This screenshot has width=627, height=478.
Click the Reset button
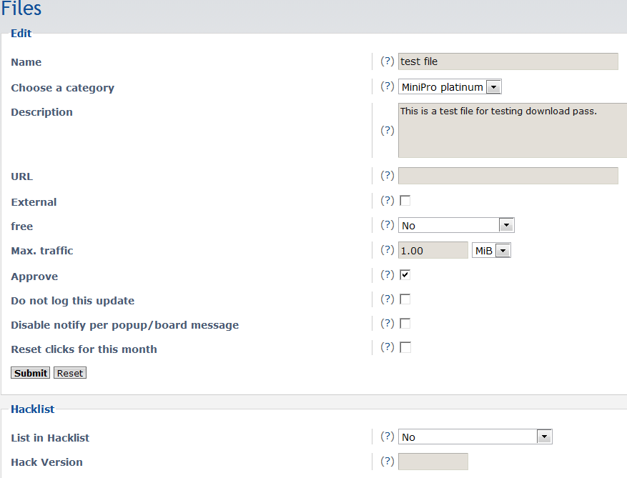(x=70, y=373)
